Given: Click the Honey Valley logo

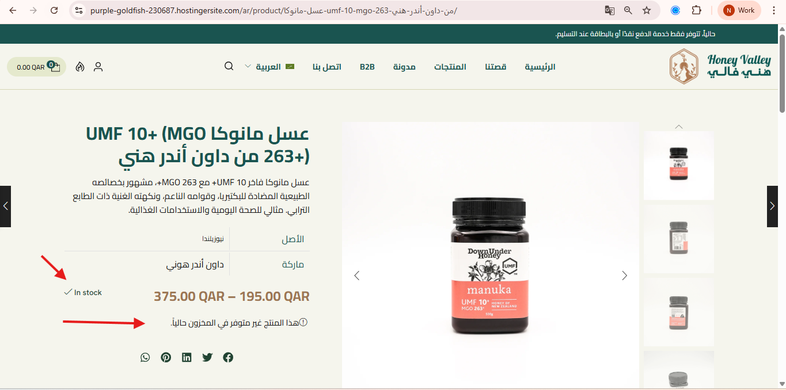Looking at the screenshot, I should [720, 66].
